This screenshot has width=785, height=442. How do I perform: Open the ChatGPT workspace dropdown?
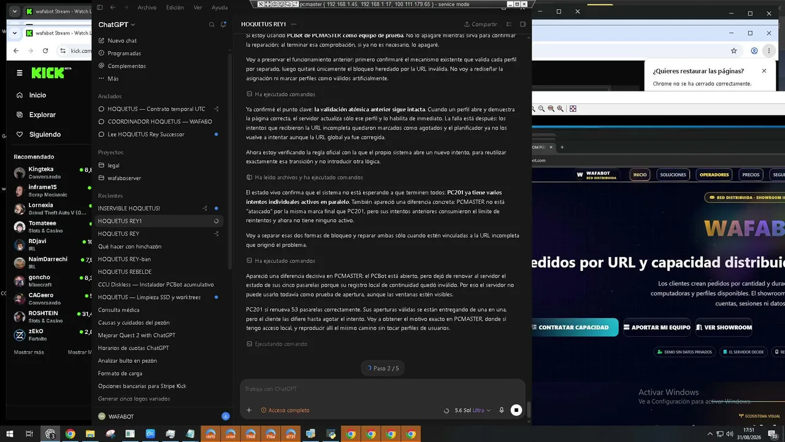tap(117, 25)
